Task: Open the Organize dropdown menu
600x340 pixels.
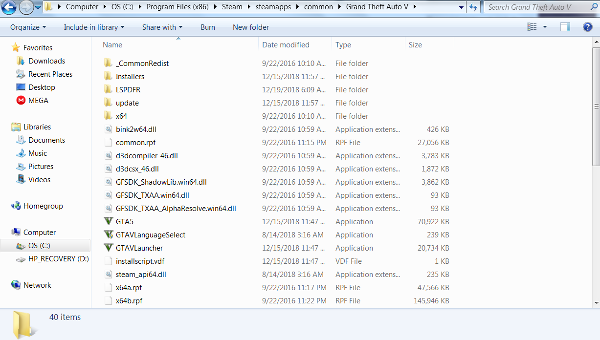Action: pyautogui.click(x=28, y=27)
